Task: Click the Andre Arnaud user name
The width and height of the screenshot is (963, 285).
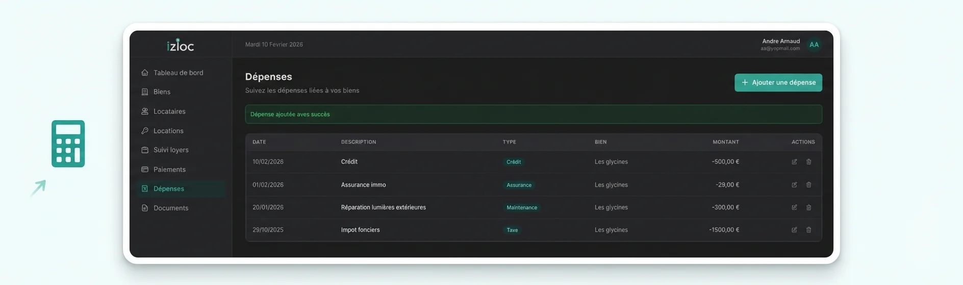Action: [781, 41]
